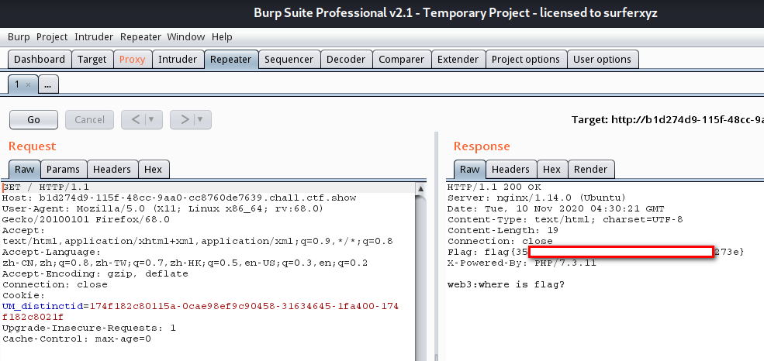Viewport: 764px width, 361px height.
Task: Add a new Repeater tab with '...'
Action: pyautogui.click(x=48, y=84)
